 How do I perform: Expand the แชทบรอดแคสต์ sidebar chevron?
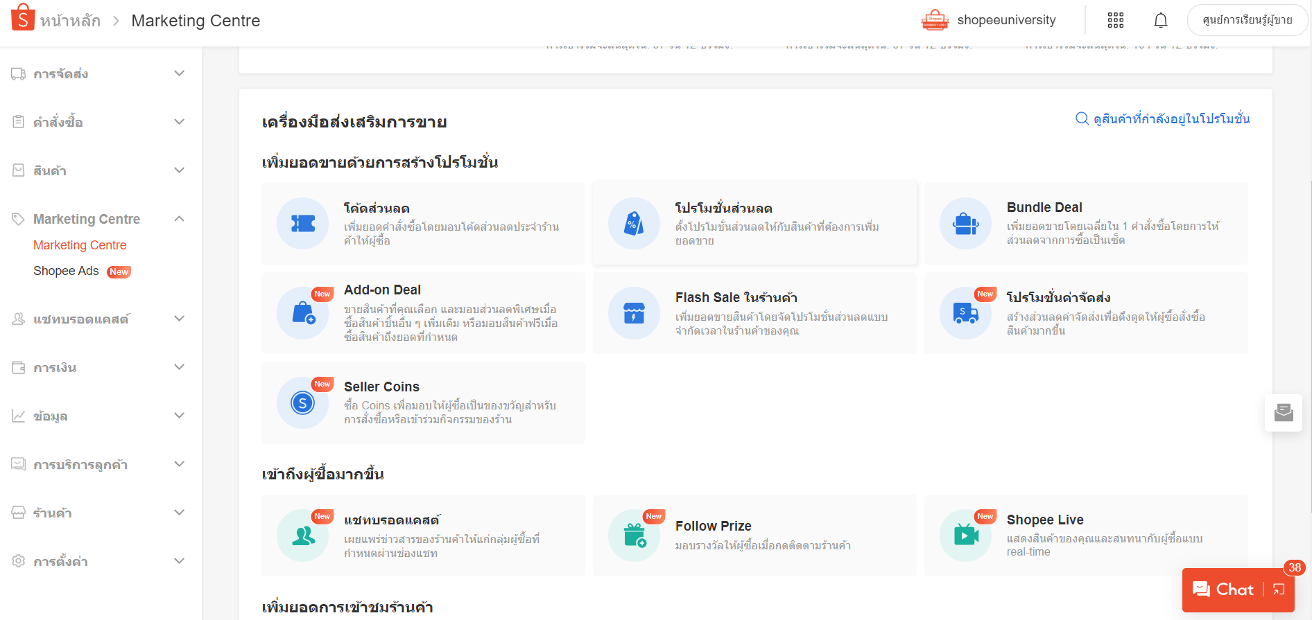[x=180, y=319]
